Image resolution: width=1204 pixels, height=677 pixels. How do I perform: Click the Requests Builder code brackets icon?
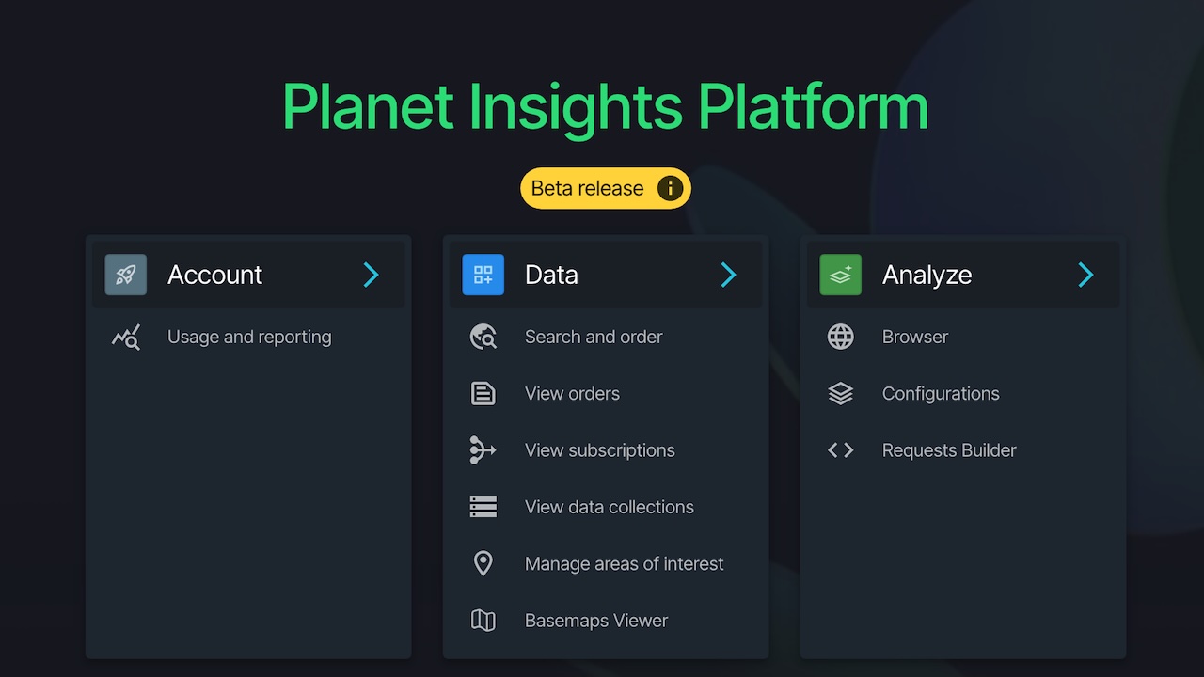coord(840,449)
